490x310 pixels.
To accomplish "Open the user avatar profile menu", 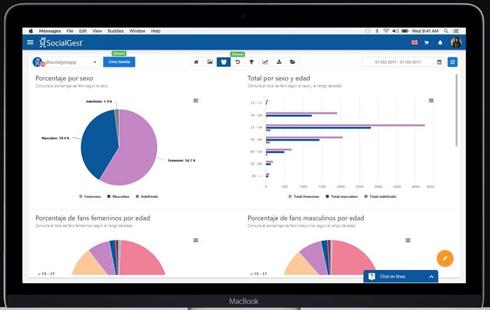I will 456,42.
